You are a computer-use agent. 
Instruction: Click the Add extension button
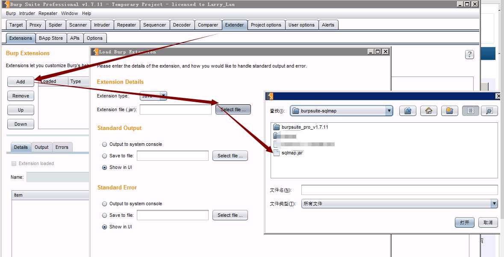(x=21, y=82)
